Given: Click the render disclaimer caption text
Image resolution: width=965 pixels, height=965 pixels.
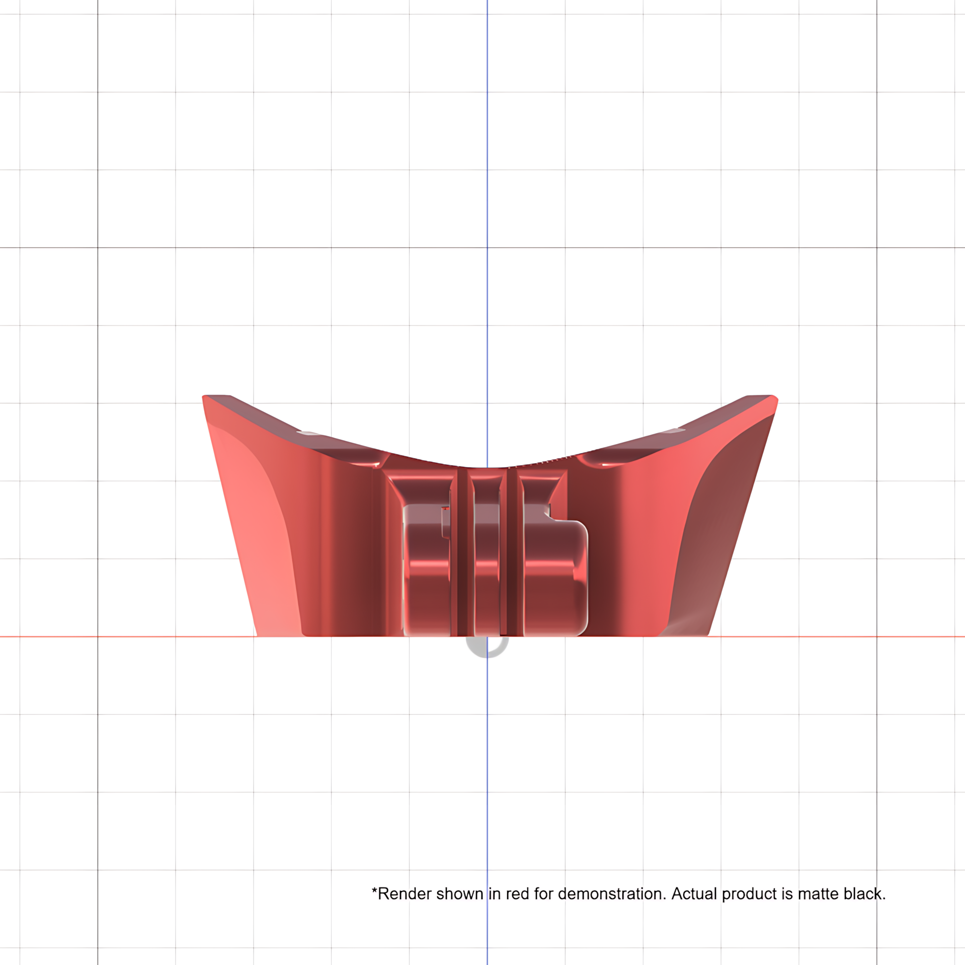Looking at the screenshot, I should (x=628, y=894).
